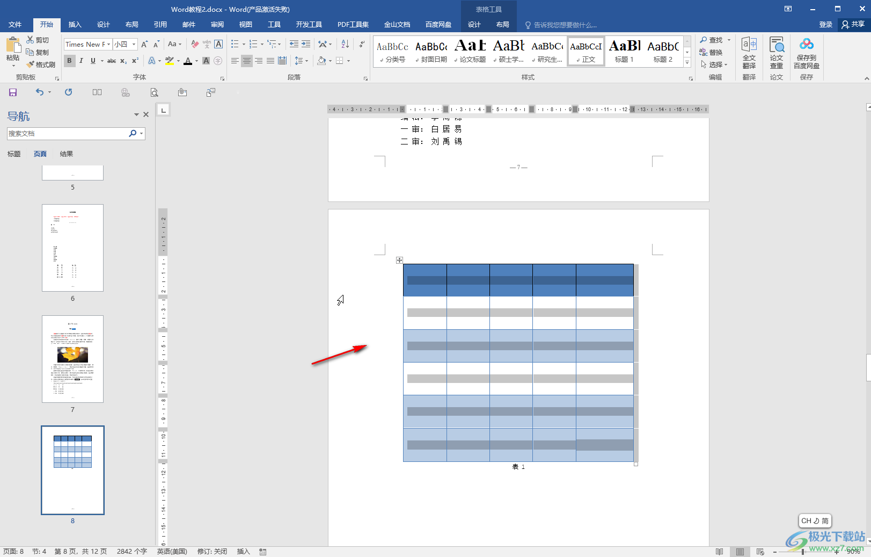The height and width of the screenshot is (557, 871).
Task: Toggle Underline formatting
Action: [93, 61]
